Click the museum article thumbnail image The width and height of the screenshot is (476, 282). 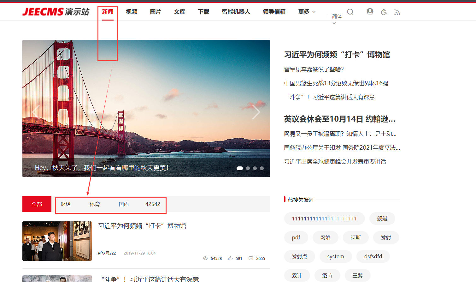pyautogui.click(x=57, y=241)
